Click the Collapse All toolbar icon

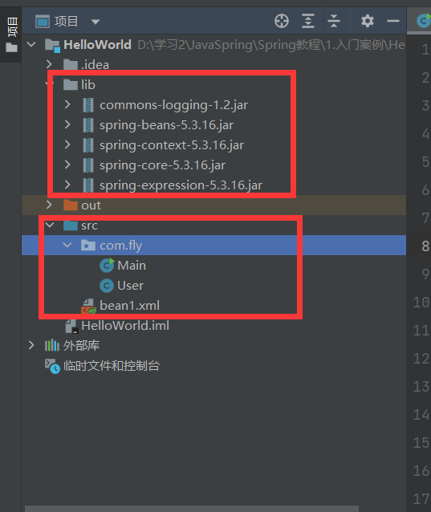pos(334,21)
